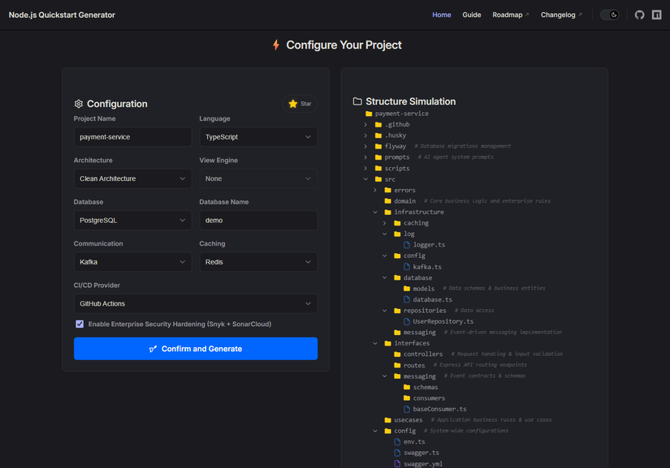Viewport: 670px width, 468px height.
Task: Click the infrastructure folder icon
Action: (387, 212)
